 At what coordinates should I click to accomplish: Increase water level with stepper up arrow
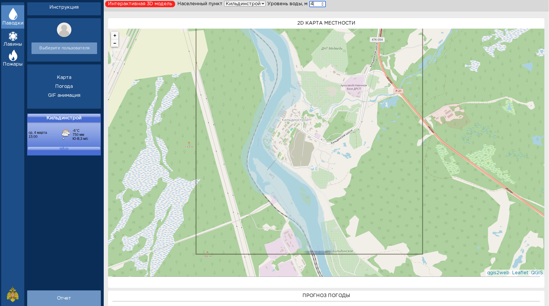322,3
